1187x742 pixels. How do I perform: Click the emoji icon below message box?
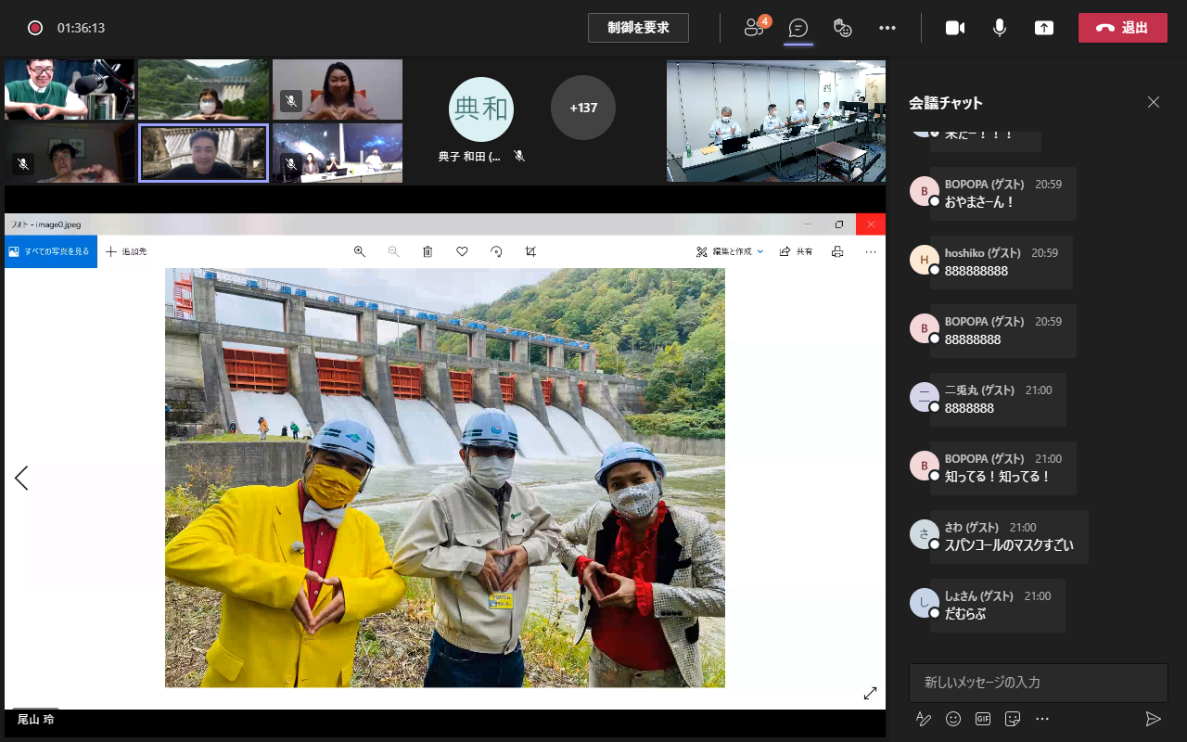pos(953,719)
